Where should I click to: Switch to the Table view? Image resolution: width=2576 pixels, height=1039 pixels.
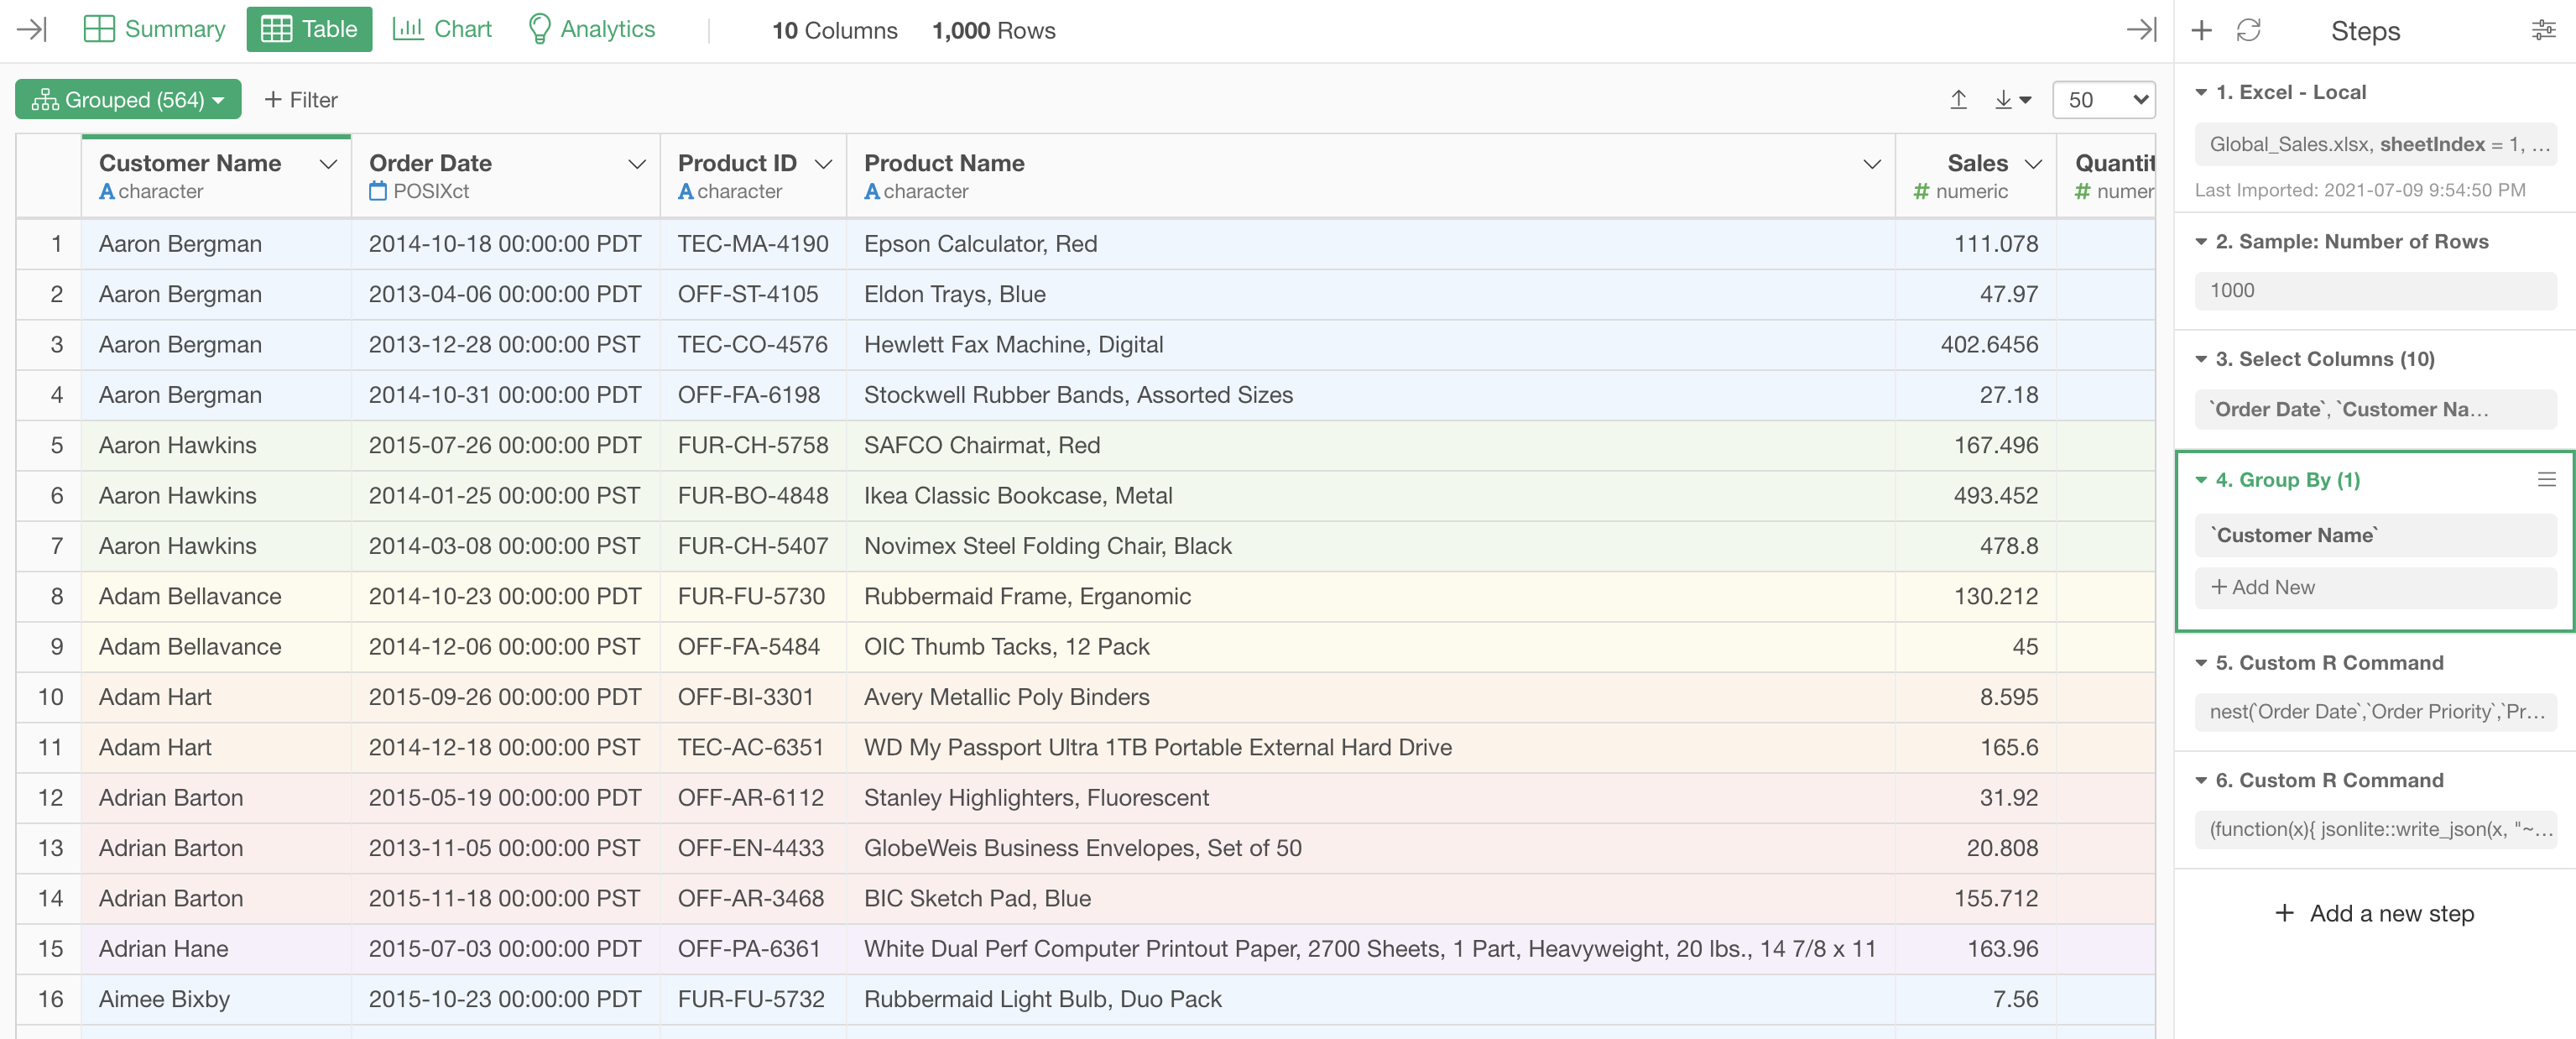[309, 30]
